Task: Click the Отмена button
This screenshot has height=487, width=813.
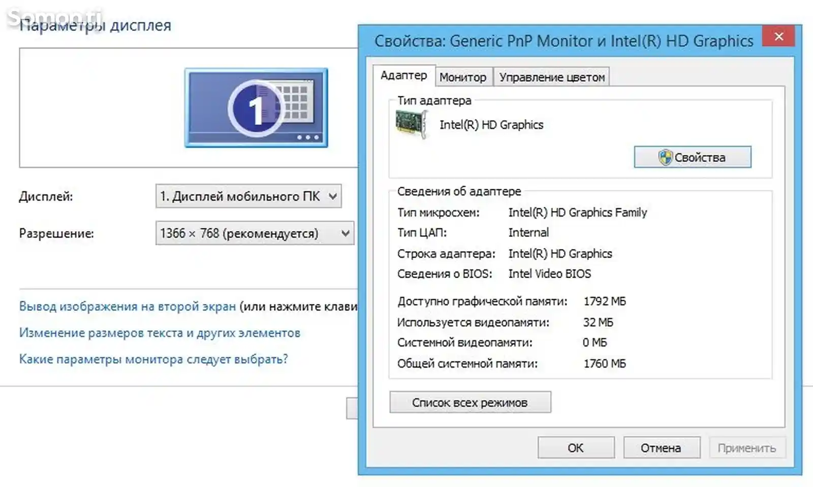Action: (661, 448)
